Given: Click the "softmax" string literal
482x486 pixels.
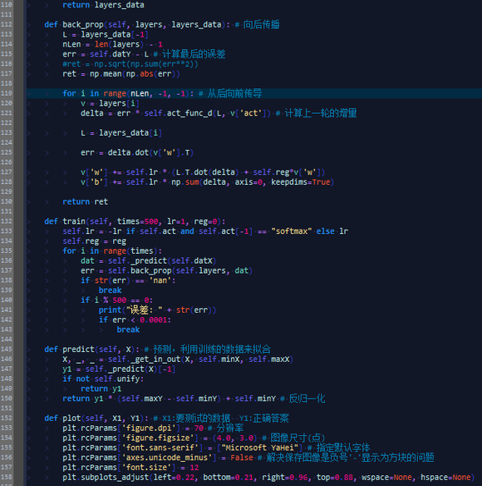Looking at the screenshot, I should click(292, 231).
